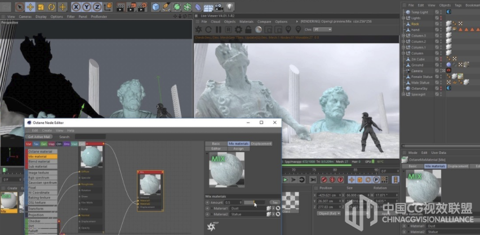Collapse material preview in Node Editor

coord(207,154)
